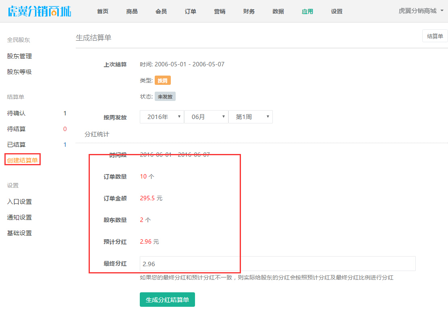Screen dimensions: 448x310
Task: Open the 数据 menu
Action: tap(278, 11)
